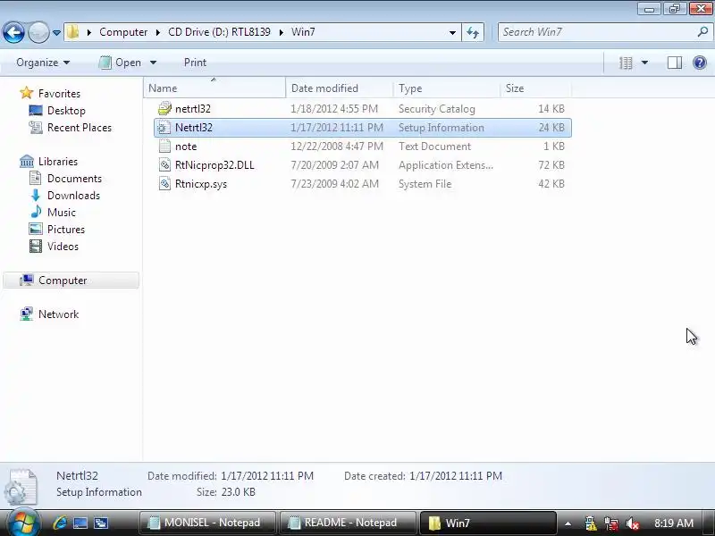Click the Switch between windows icon
Viewport: 715px width, 536px height.
click(101, 523)
